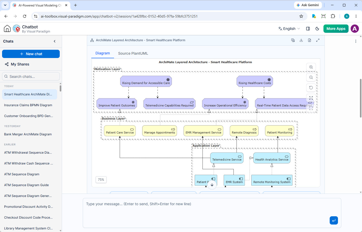Viewport: 362px width, 232px height.
Task: Open Chrome three-dot menu
Action: tap(356, 16)
